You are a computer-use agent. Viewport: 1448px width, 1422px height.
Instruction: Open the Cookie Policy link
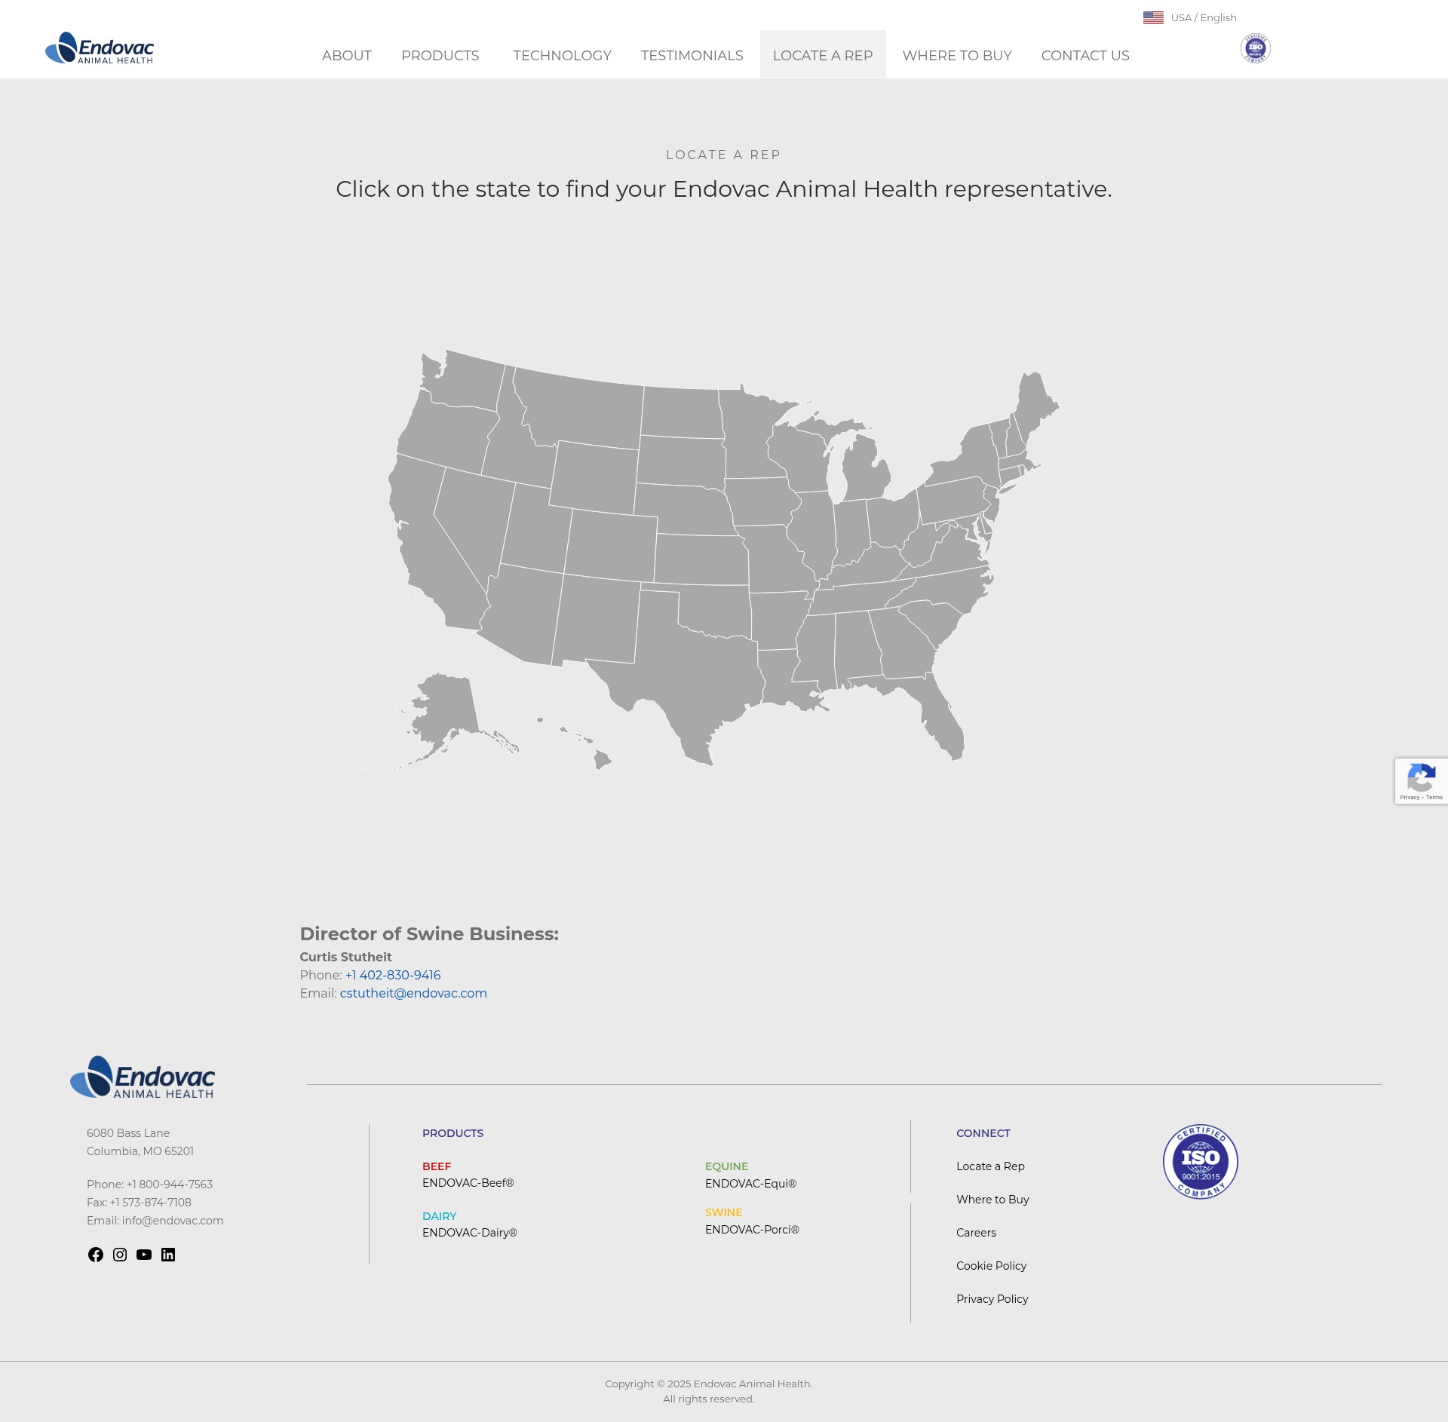(x=991, y=1266)
